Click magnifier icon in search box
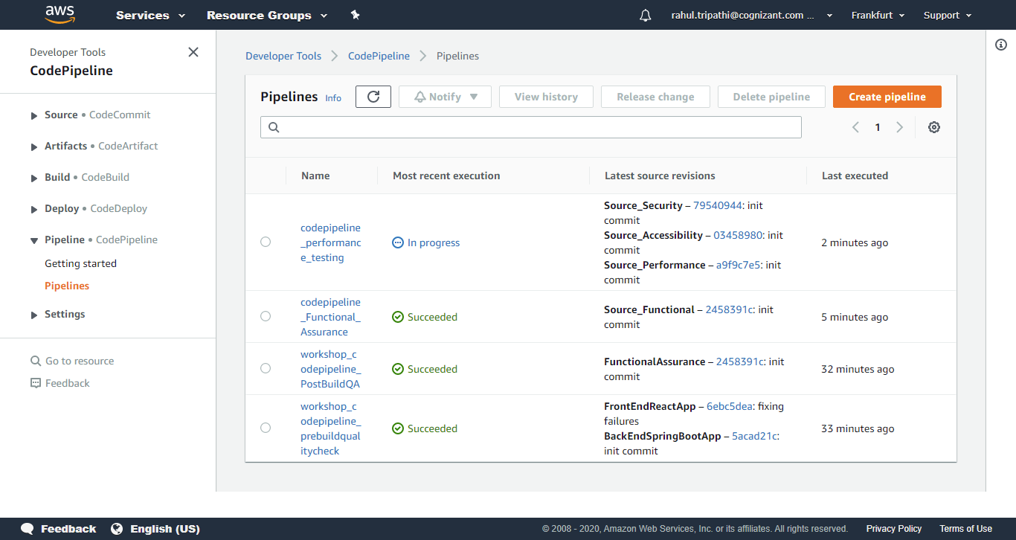The image size is (1016, 540). (274, 127)
